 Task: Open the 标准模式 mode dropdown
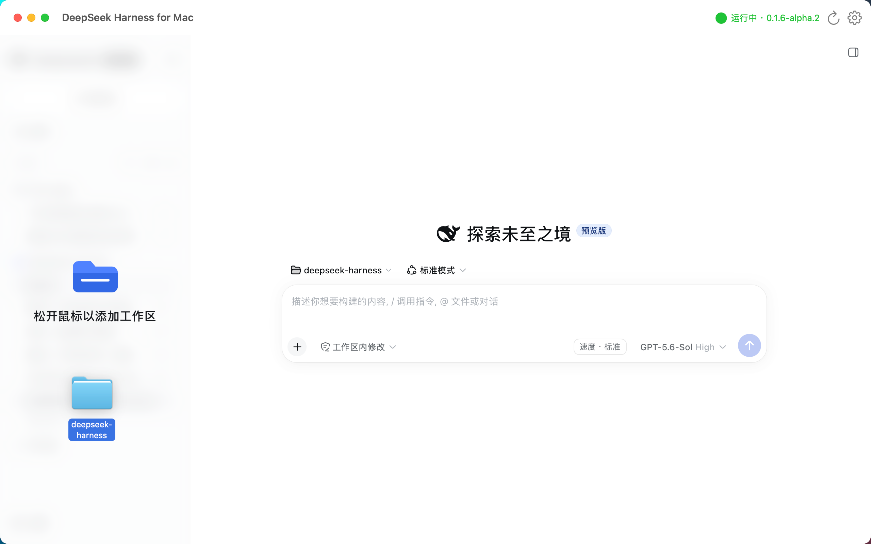(x=437, y=270)
